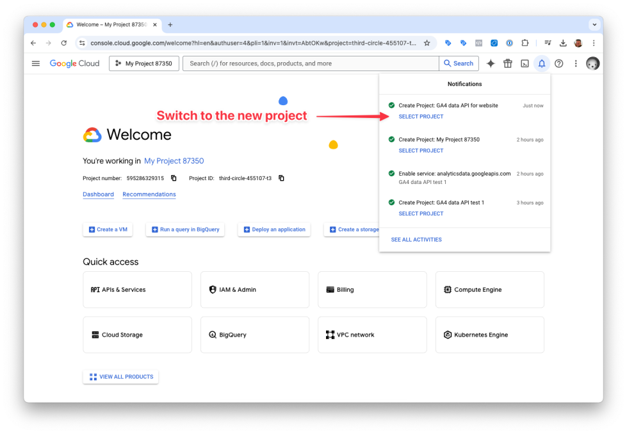The height and width of the screenshot is (434, 627).
Task: Click the second blue tag extension icon
Action: pyautogui.click(x=464, y=43)
